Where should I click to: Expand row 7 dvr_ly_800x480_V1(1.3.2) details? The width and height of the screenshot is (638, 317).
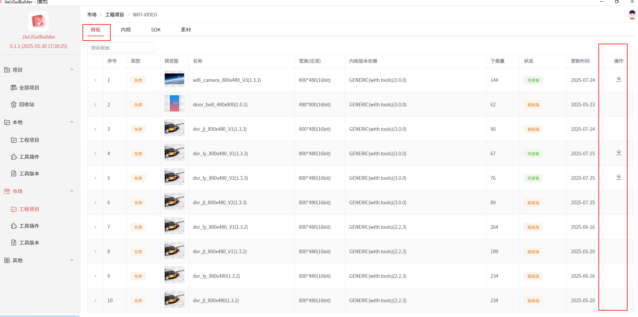95,227
